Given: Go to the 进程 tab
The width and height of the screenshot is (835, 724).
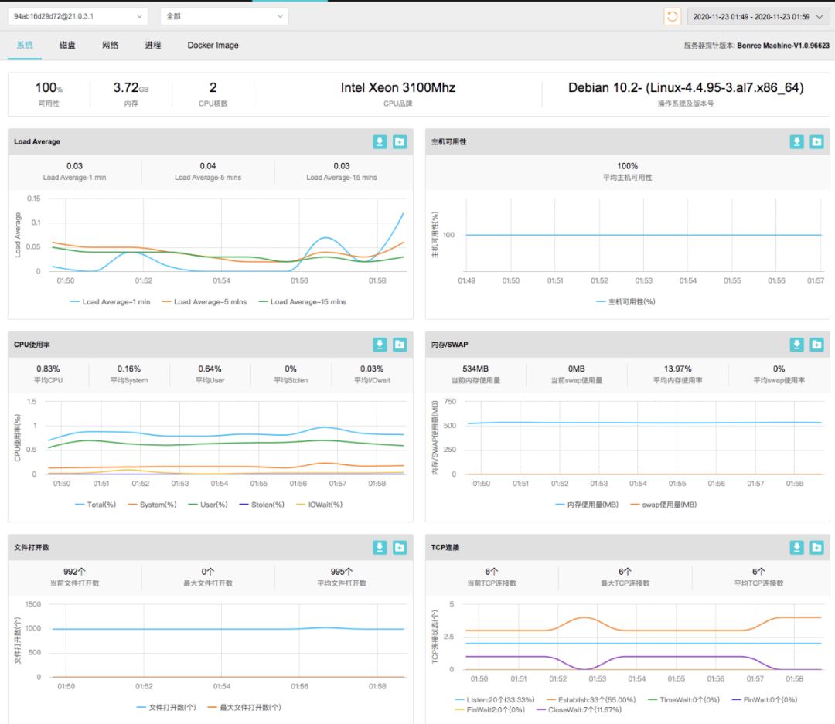Looking at the screenshot, I should click(153, 46).
